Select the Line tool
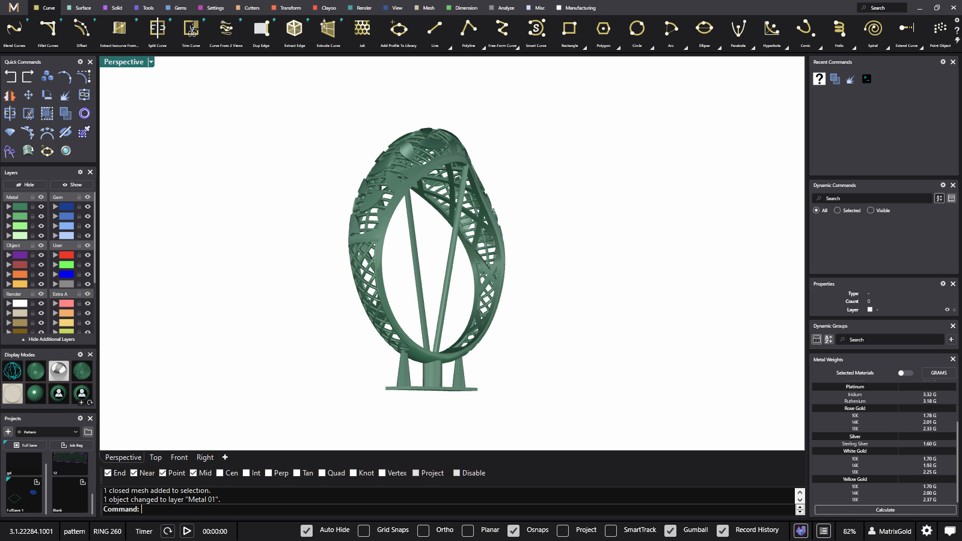 [435, 28]
